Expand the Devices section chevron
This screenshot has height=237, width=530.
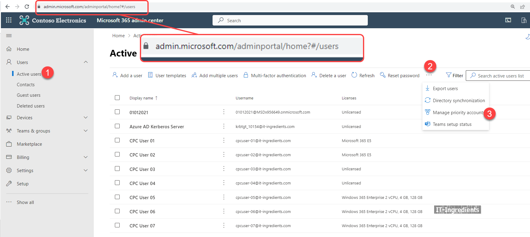[x=86, y=117]
